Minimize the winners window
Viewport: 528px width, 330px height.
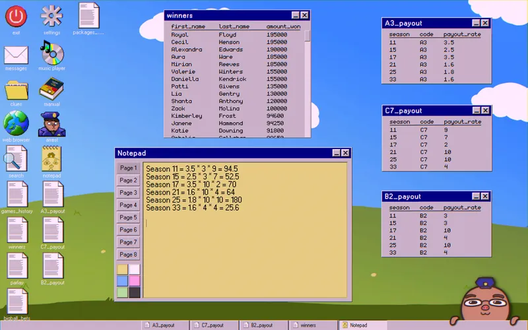[x=295, y=15]
